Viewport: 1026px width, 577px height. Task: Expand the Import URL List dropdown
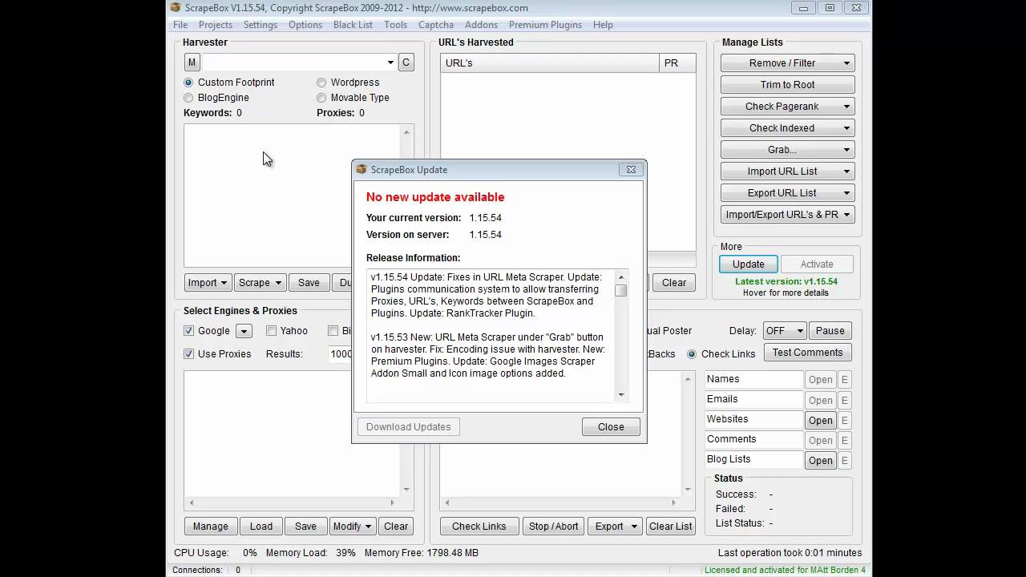(846, 171)
